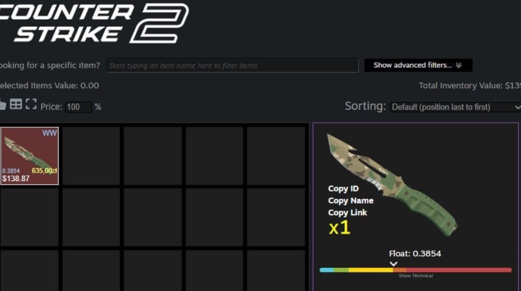This screenshot has height=291, width=521.
Task: Click the float wear color bar
Action: pos(416,270)
